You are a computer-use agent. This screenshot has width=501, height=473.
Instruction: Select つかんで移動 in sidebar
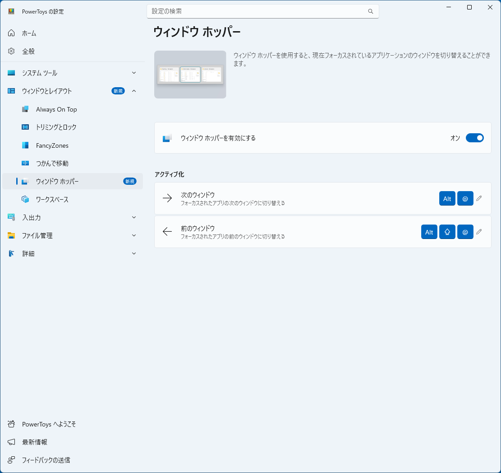coord(73,163)
